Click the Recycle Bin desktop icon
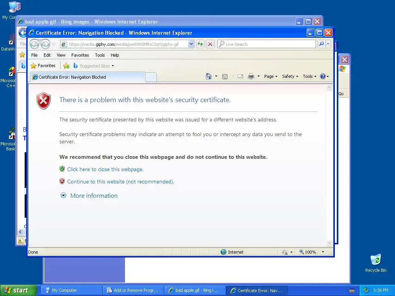Image resolution: width=395 pixels, height=296 pixels. [x=376, y=263]
